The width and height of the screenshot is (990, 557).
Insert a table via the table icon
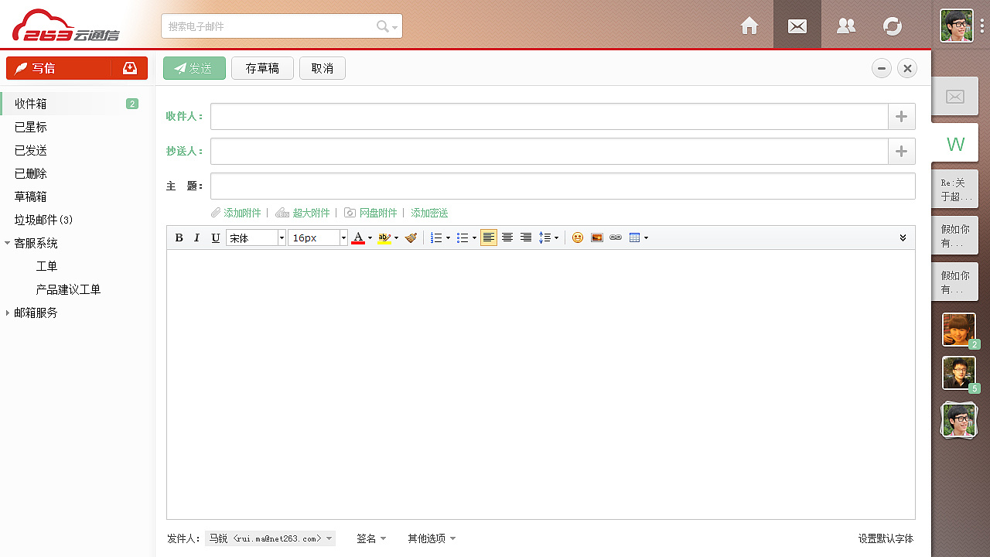click(635, 237)
